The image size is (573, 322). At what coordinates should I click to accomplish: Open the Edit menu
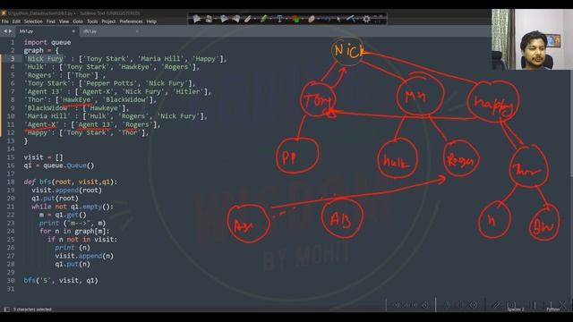16,21
